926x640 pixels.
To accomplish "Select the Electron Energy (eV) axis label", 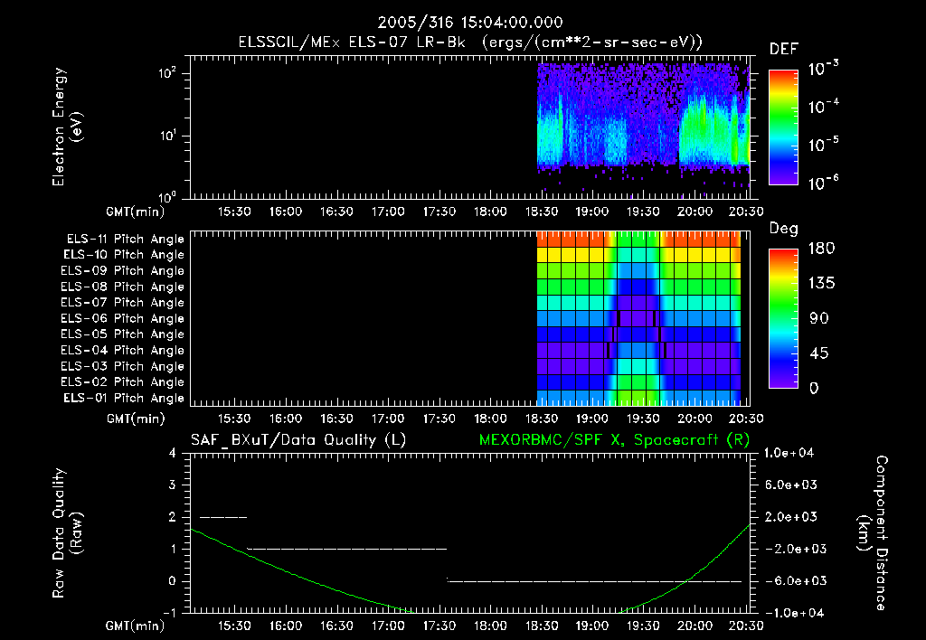I will (x=67, y=127).
